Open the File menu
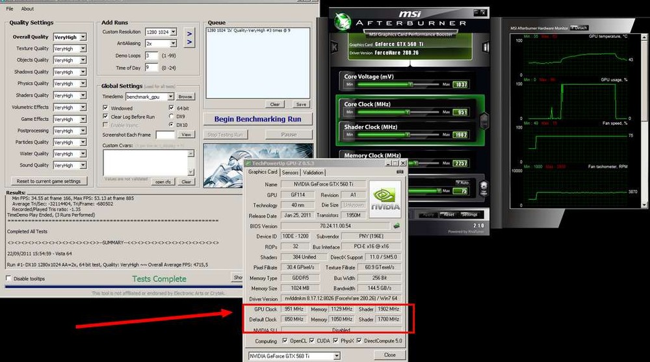This screenshot has width=650, height=362. [10, 9]
